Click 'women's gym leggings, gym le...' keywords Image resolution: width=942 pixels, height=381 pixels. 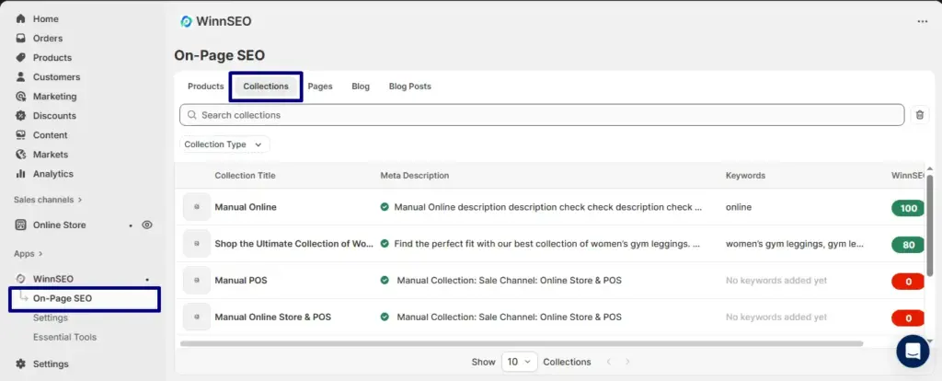795,243
